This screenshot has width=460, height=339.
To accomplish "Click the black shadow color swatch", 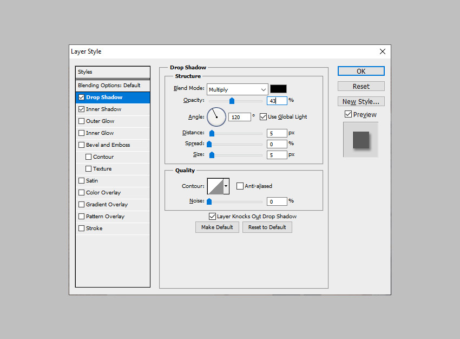I will coord(278,89).
